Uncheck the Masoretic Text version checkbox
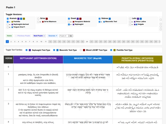The width and height of the screenshot is (166, 124). (100, 22)
